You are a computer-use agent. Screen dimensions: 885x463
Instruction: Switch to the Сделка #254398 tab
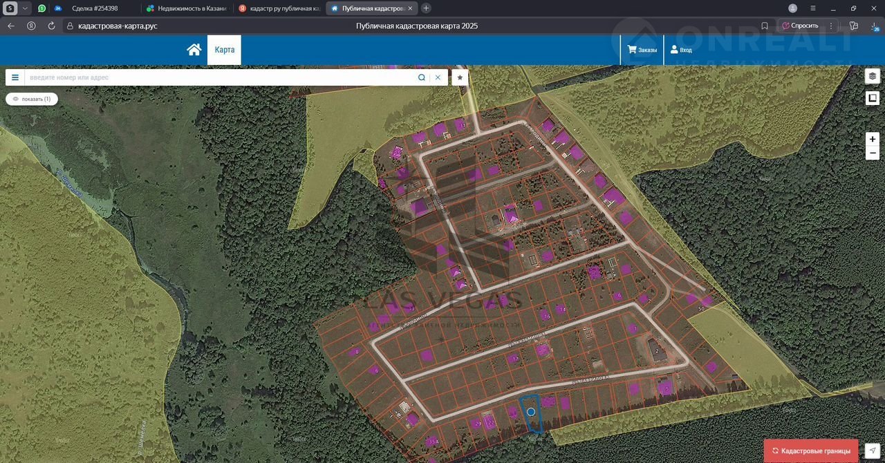click(95, 8)
